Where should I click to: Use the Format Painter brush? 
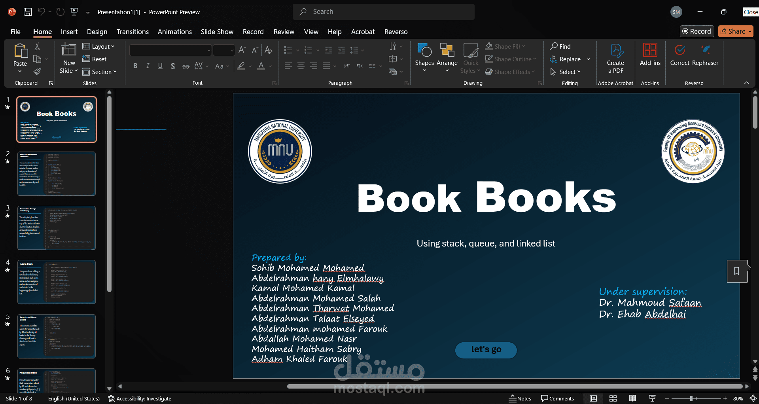click(37, 72)
